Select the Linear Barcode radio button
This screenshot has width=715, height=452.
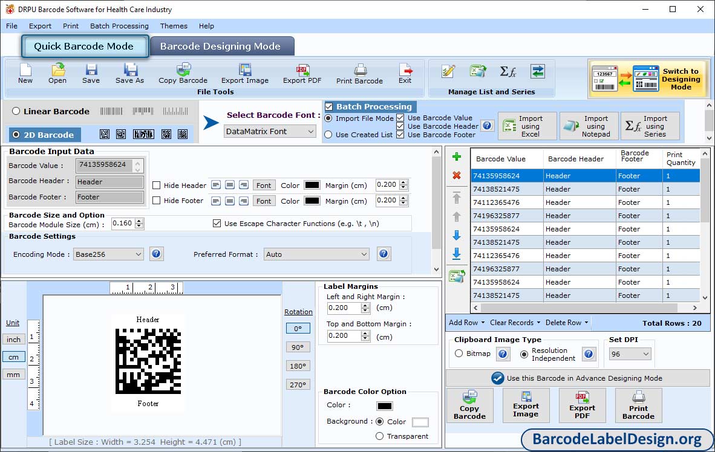(x=16, y=111)
